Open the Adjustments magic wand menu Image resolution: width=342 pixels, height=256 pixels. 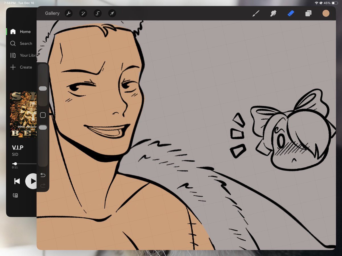pos(83,13)
